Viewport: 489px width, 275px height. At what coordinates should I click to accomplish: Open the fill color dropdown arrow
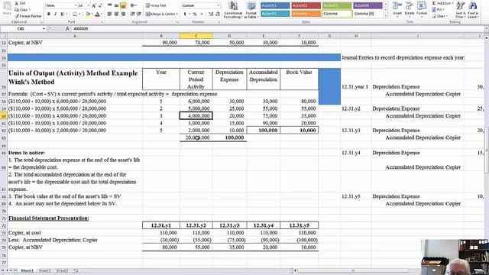point(92,14)
